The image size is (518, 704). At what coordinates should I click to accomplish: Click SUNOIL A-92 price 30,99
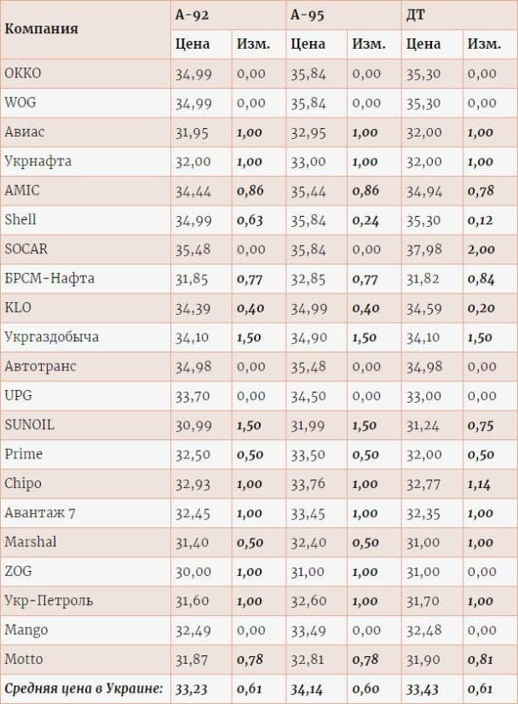click(192, 425)
